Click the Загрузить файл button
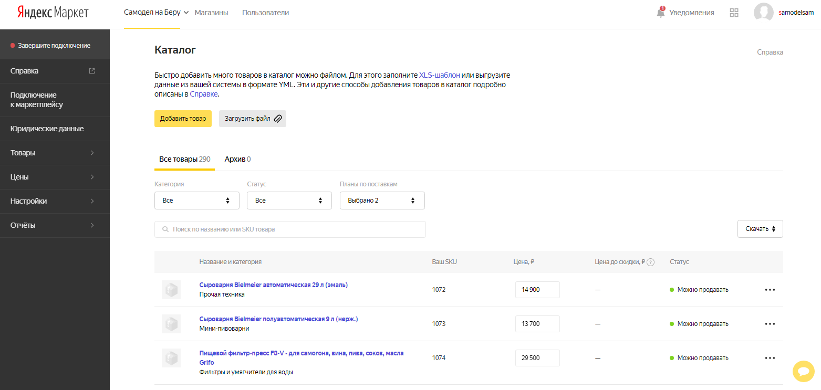The height and width of the screenshot is (390, 821). point(253,119)
